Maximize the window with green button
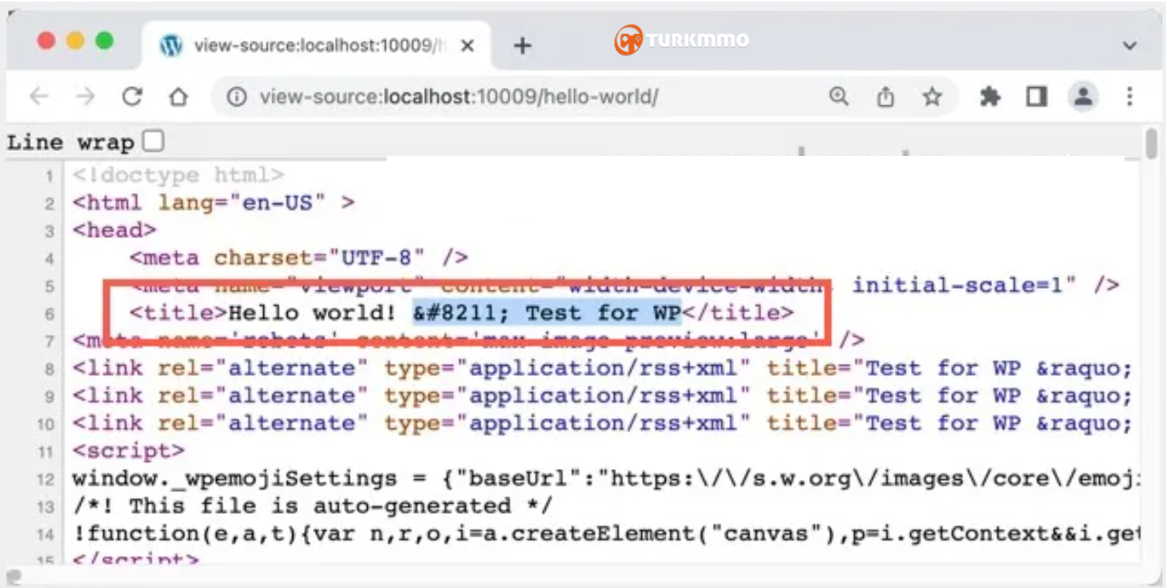 (105, 41)
